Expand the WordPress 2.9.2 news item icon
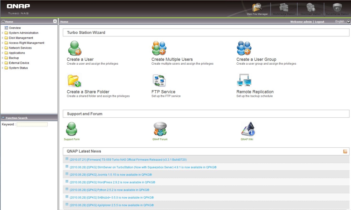Image resolution: width=351 pixels, height=210 pixels. click(x=67, y=181)
